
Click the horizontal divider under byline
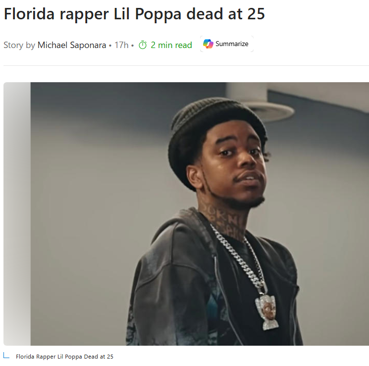tap(186, 65)
